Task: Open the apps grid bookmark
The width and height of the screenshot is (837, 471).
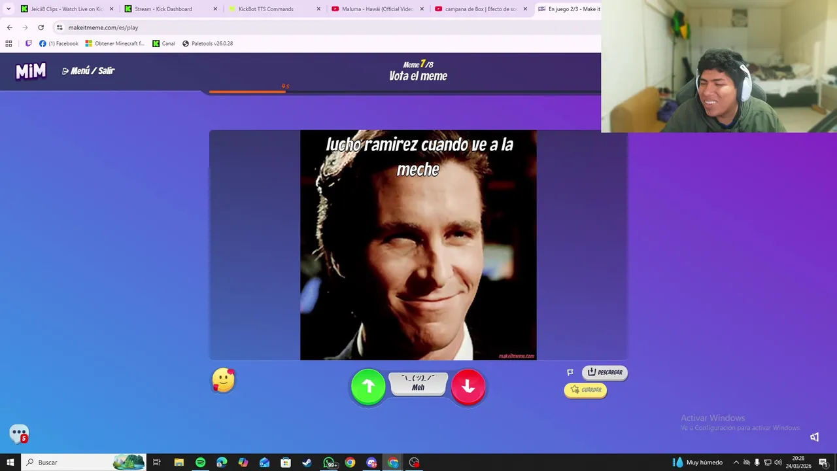Action: 9,44
